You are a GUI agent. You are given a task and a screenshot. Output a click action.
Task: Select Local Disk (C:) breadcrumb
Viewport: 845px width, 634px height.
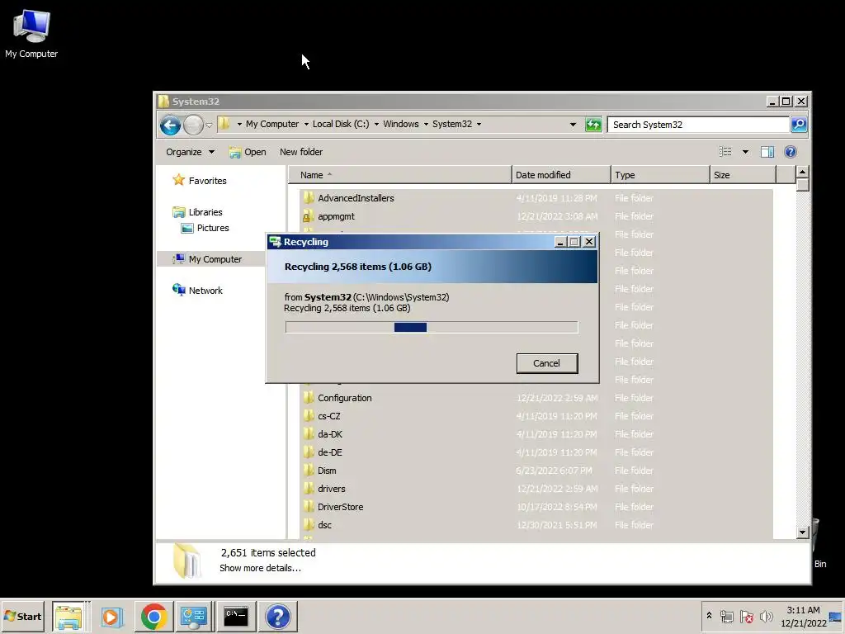pyautogui.click(x=341, y=124)
